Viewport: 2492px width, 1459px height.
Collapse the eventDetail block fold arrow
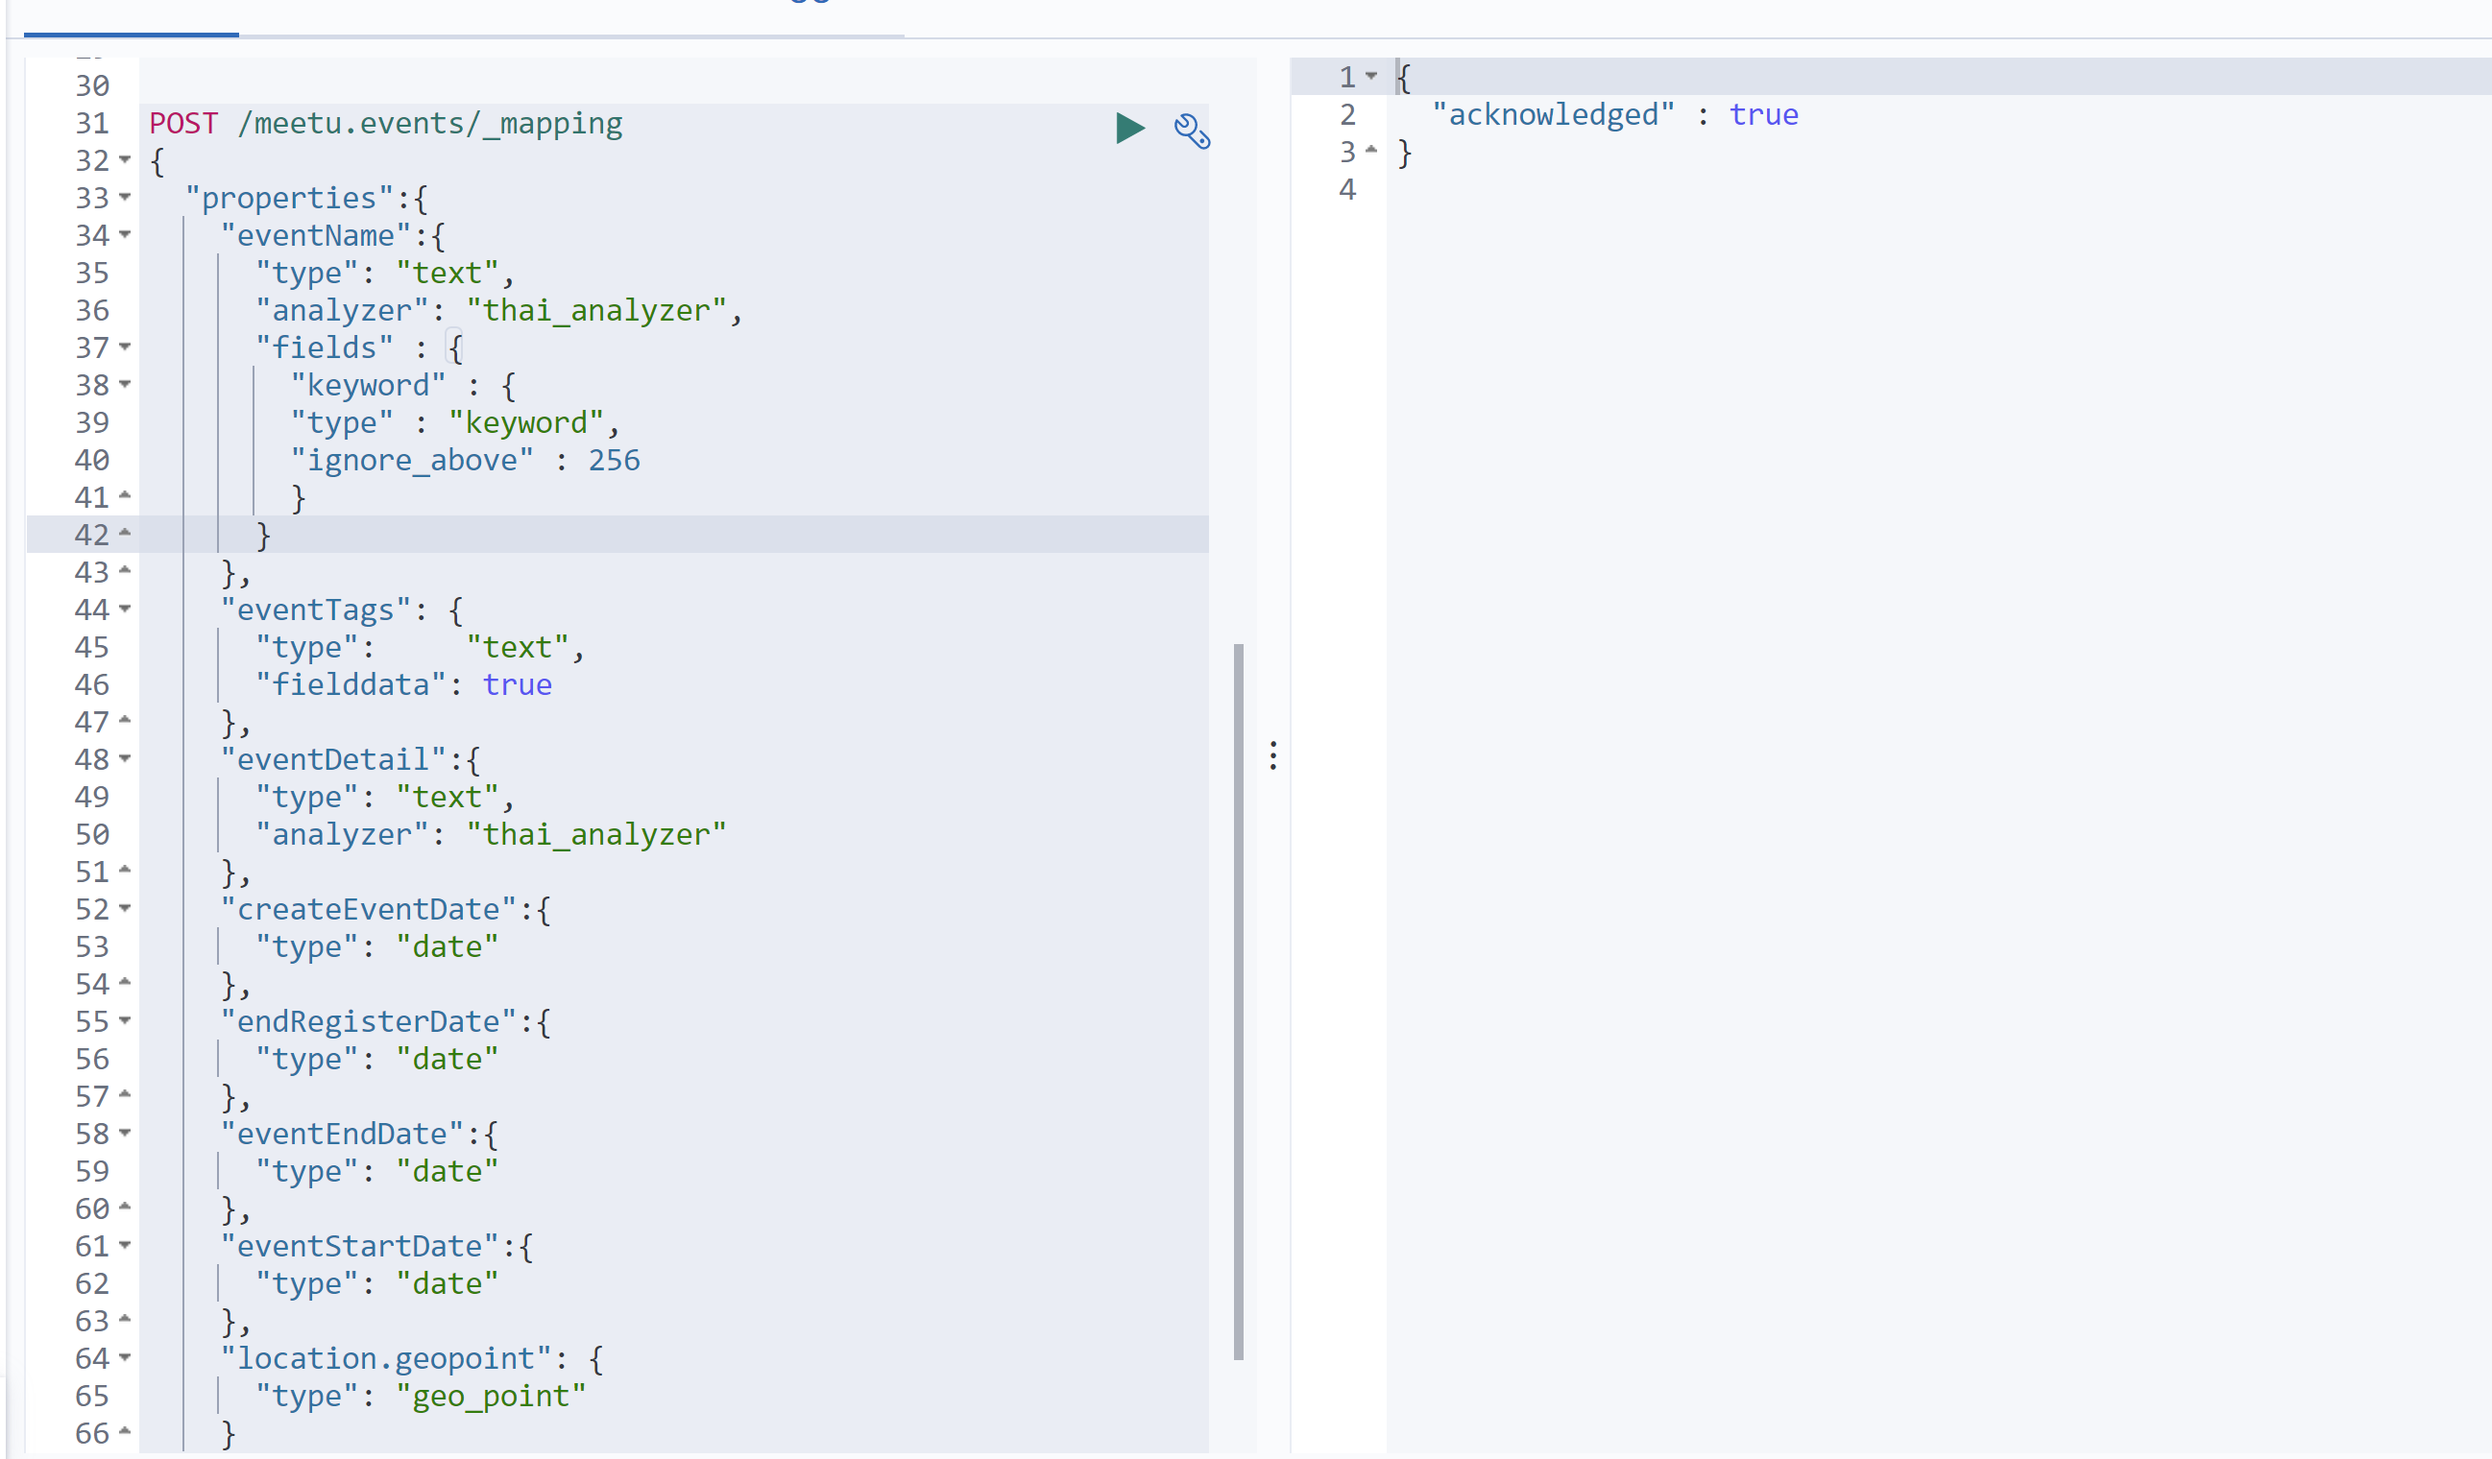125,759
